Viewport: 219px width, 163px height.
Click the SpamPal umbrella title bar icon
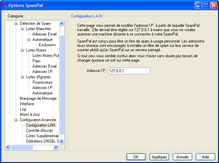pos(4,5)
